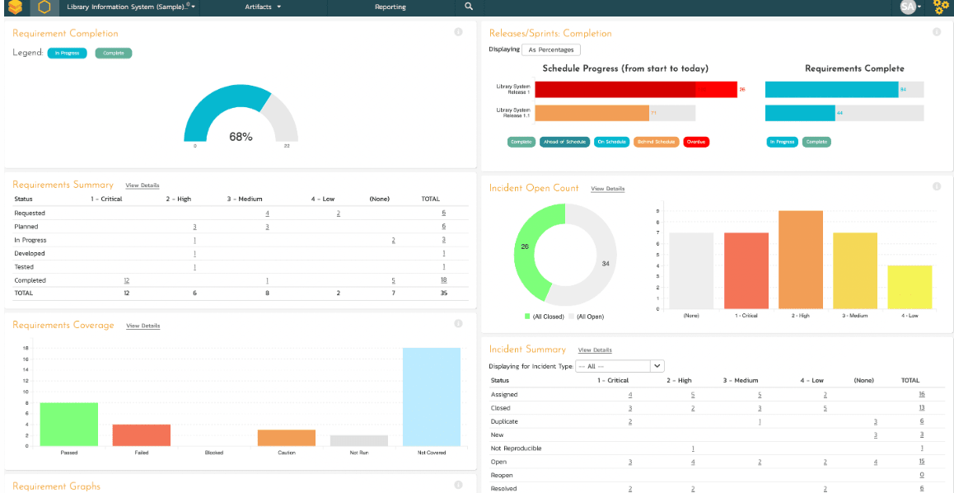Click info icon on Requirement Completion widget

pyautogui.click(x=458, y=32)
